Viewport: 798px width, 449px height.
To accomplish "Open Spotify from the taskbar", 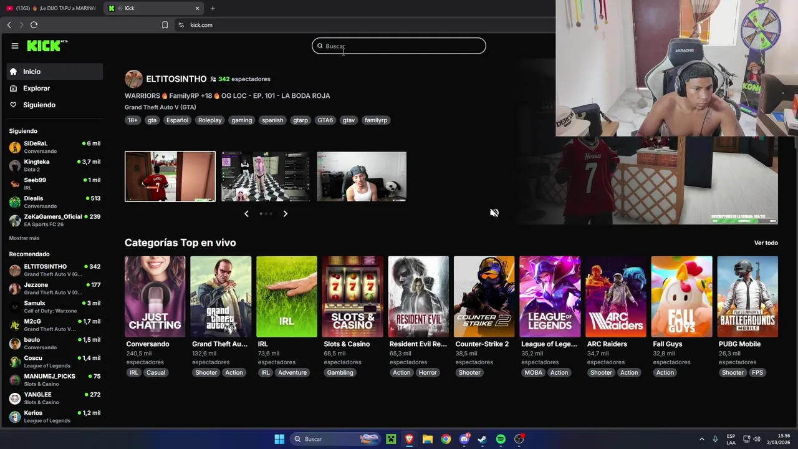I will pos(501,439).
